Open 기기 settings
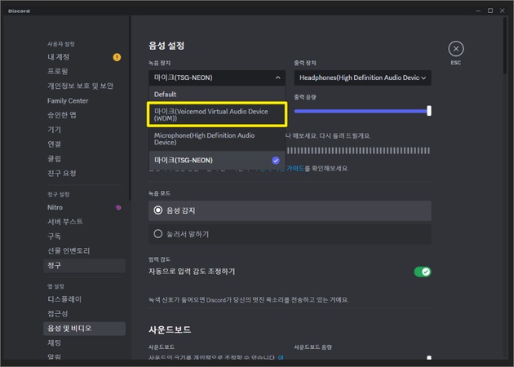The height and width of the screenshot is (367, 514). pyautogui.click(x=55, y=130)
